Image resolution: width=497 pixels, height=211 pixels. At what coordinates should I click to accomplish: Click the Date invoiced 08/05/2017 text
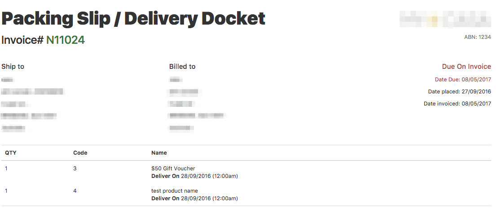tap(457, 103)
